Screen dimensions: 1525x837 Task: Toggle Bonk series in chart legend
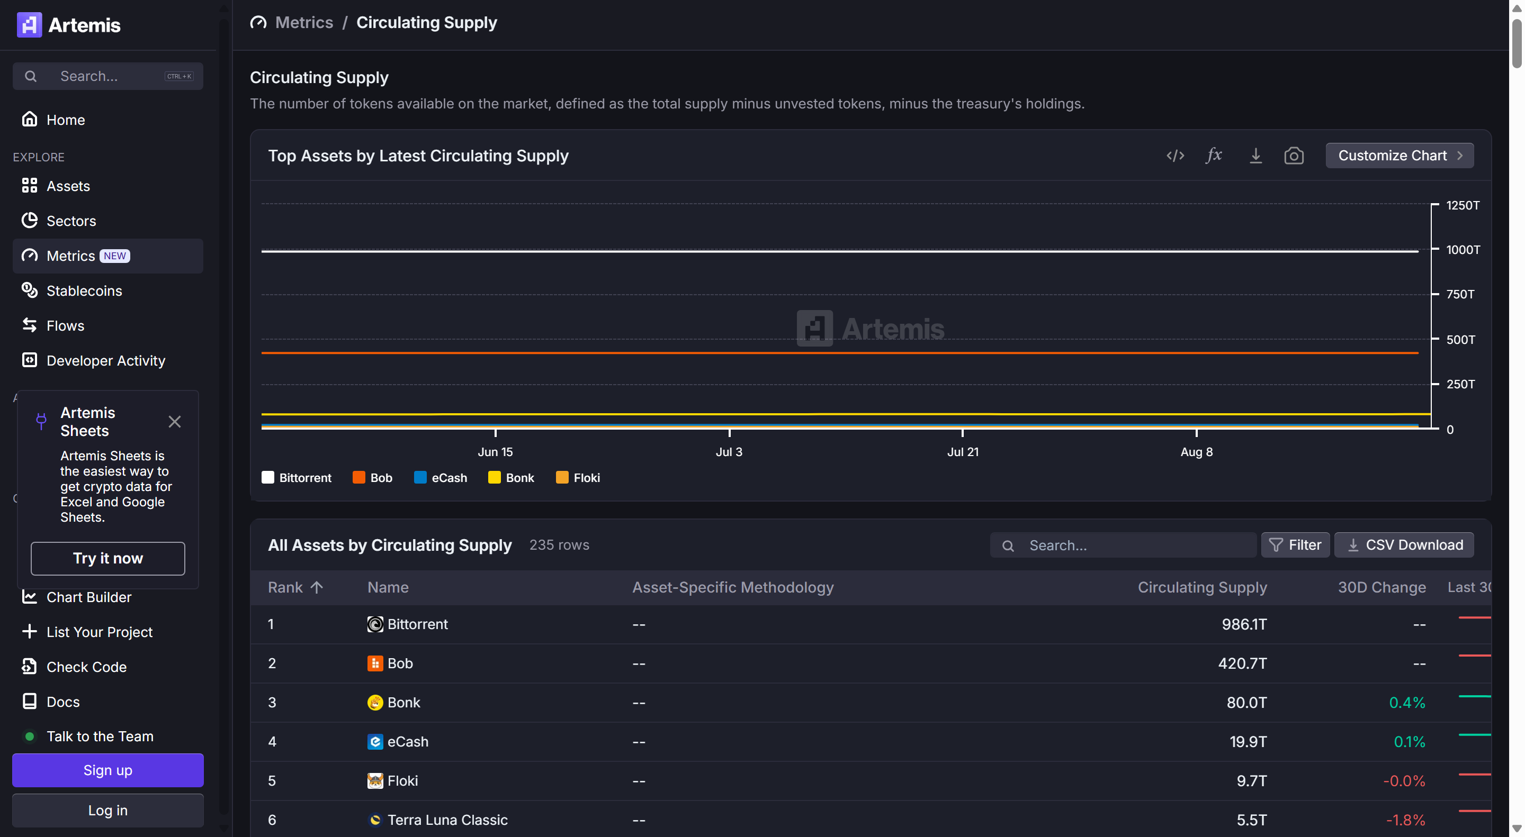tap(511, 477)
